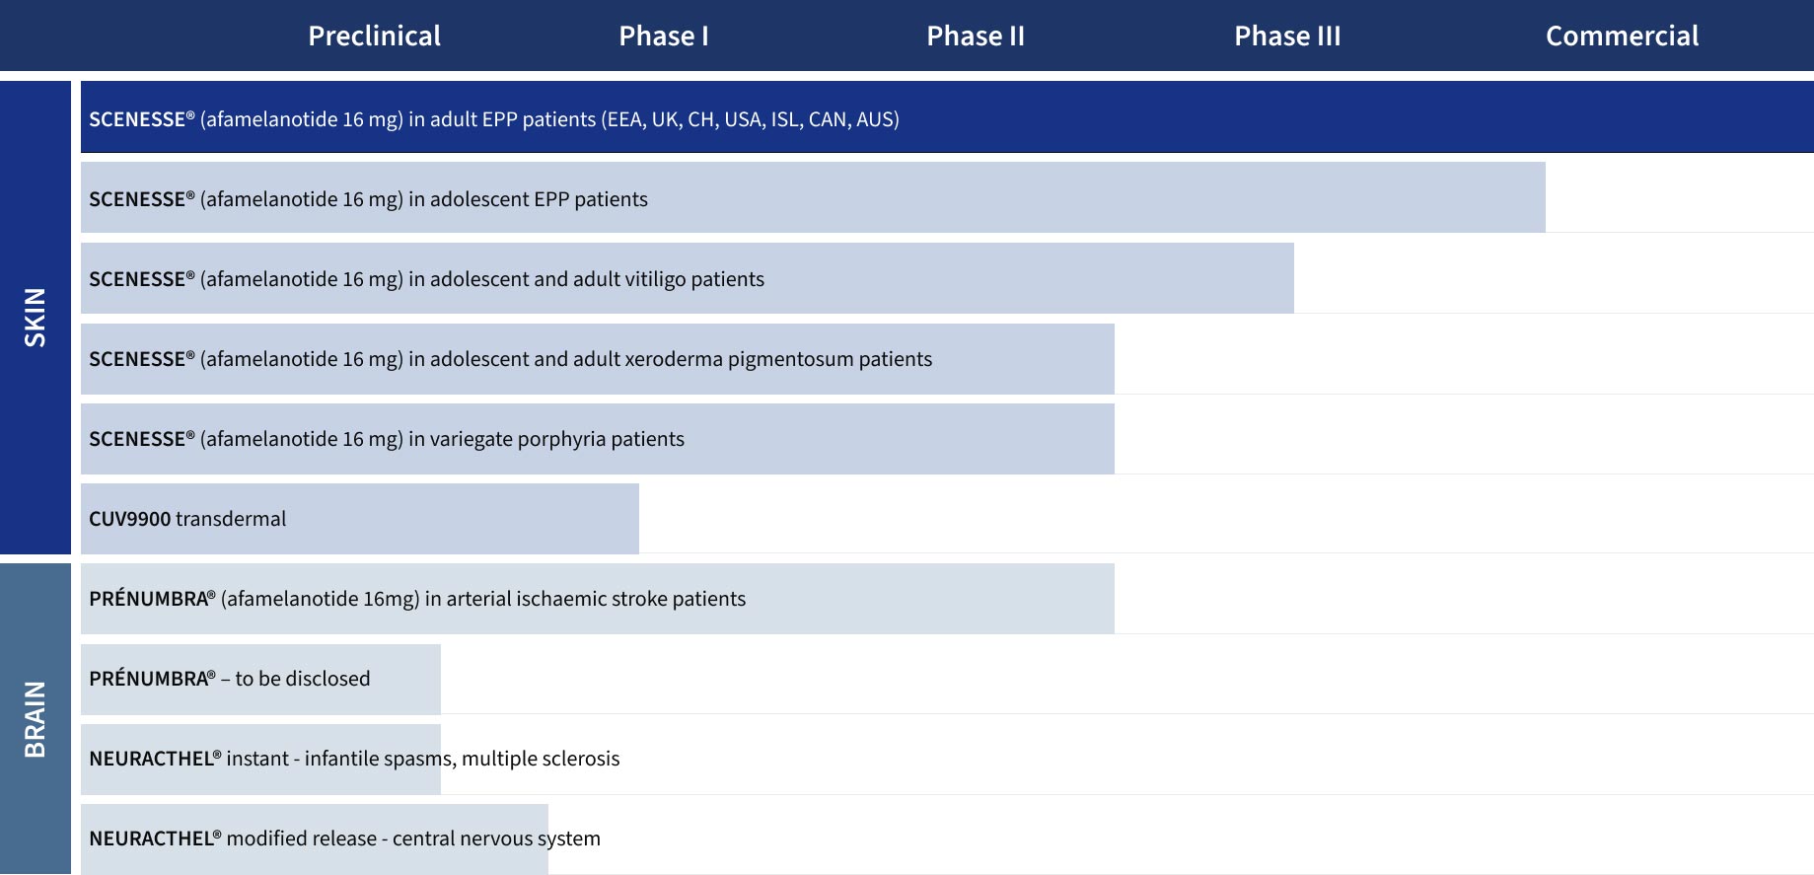Click blank space right of adolescent EPP bar

click(x=1677, y=199)
